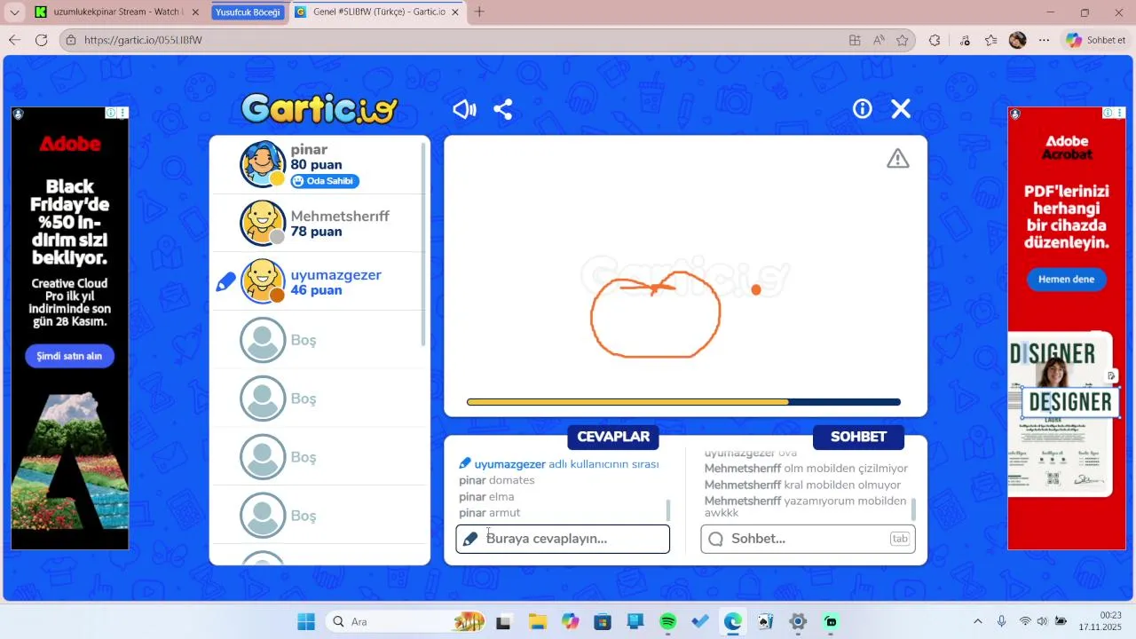Open Spotify from the taskbar
Image resolution: width=1136 pixels, height=639 pixels.
tap(668, 621)
